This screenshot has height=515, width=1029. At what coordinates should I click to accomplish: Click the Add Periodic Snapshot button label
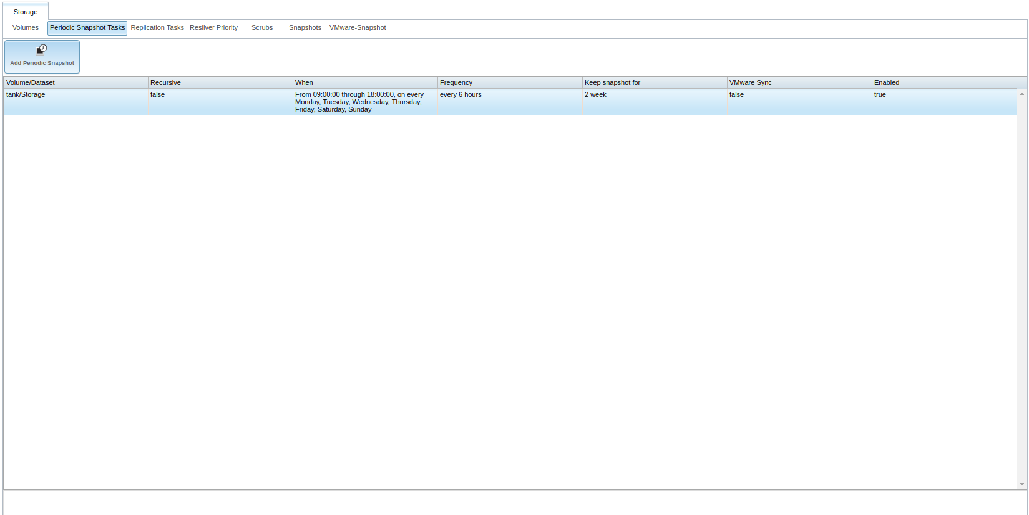pos(42,63)
